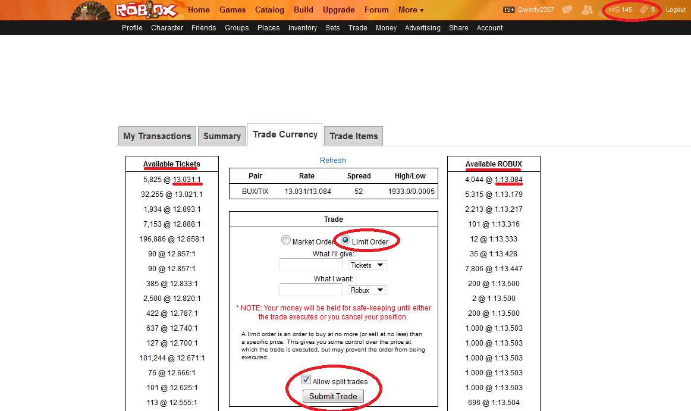Open Share in the sub navigation
This screenshot has width=691, height=411.
click(458, 28)
